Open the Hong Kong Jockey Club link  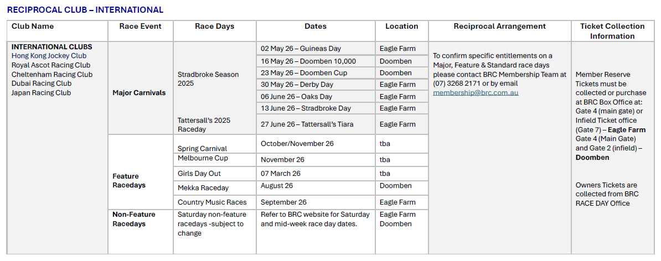point(49,55)
